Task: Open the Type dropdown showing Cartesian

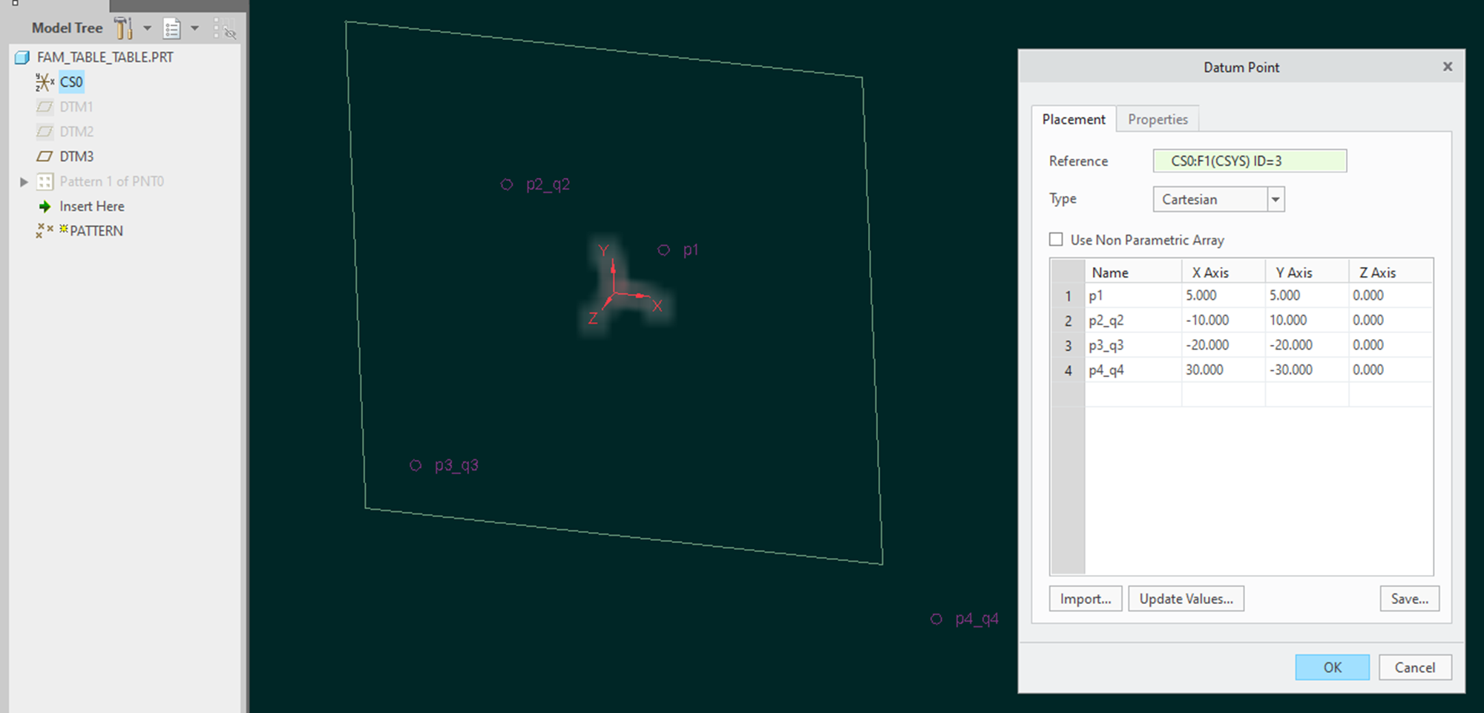Action: (x=1275, y=199)
